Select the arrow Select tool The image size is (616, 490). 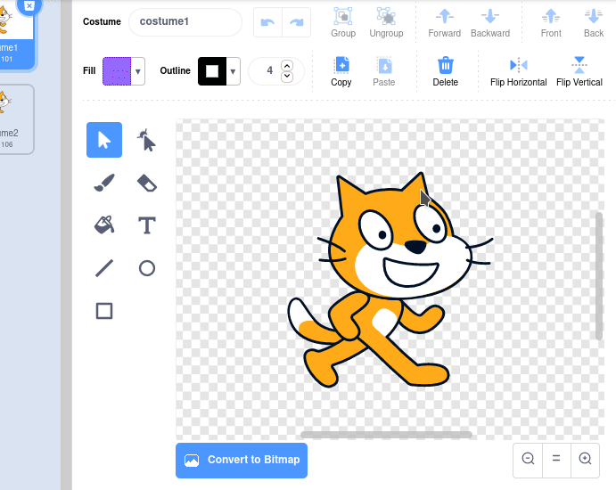[104, 140]
